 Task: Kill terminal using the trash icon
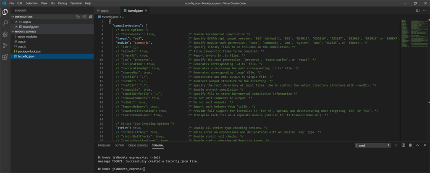(x=411, y=145)
